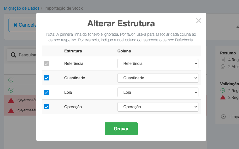Viewport: 239px width, 149px height.
Task: Click the second green validation checkmark icon
Action: [x=11, y=90]
